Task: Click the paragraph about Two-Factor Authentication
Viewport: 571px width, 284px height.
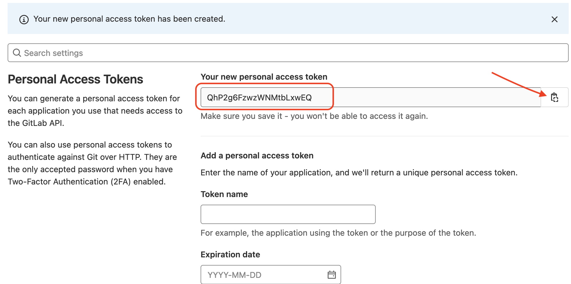Action: coord(92,163)
